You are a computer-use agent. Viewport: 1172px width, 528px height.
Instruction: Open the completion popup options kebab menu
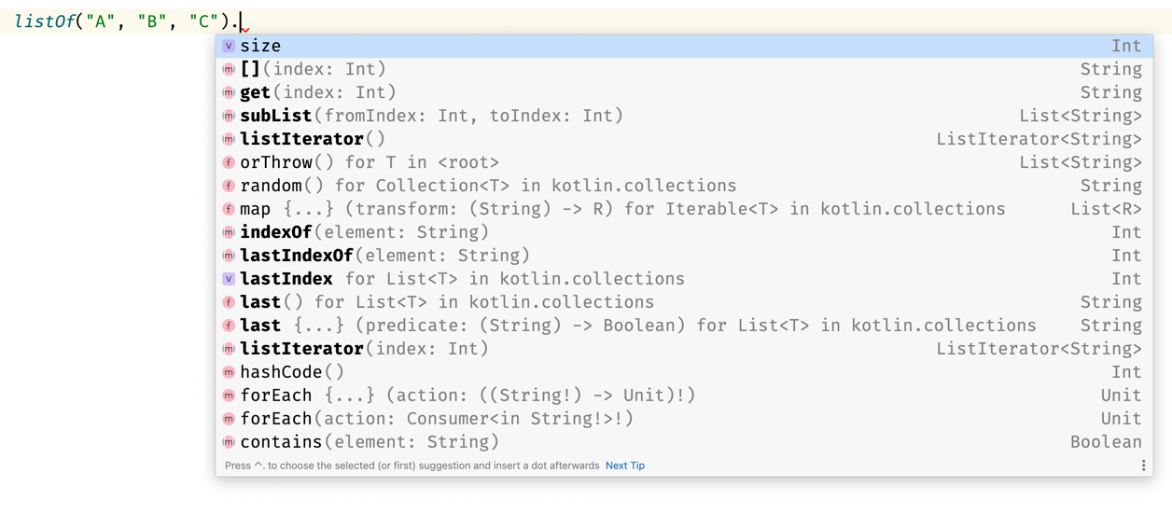(x=1143, y=465)
